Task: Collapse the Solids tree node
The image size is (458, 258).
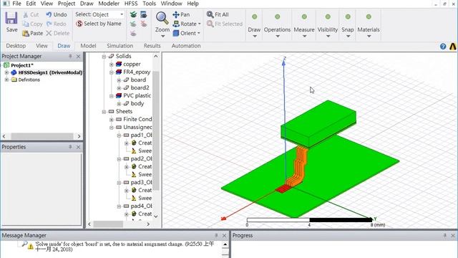Action: [104, 56]
